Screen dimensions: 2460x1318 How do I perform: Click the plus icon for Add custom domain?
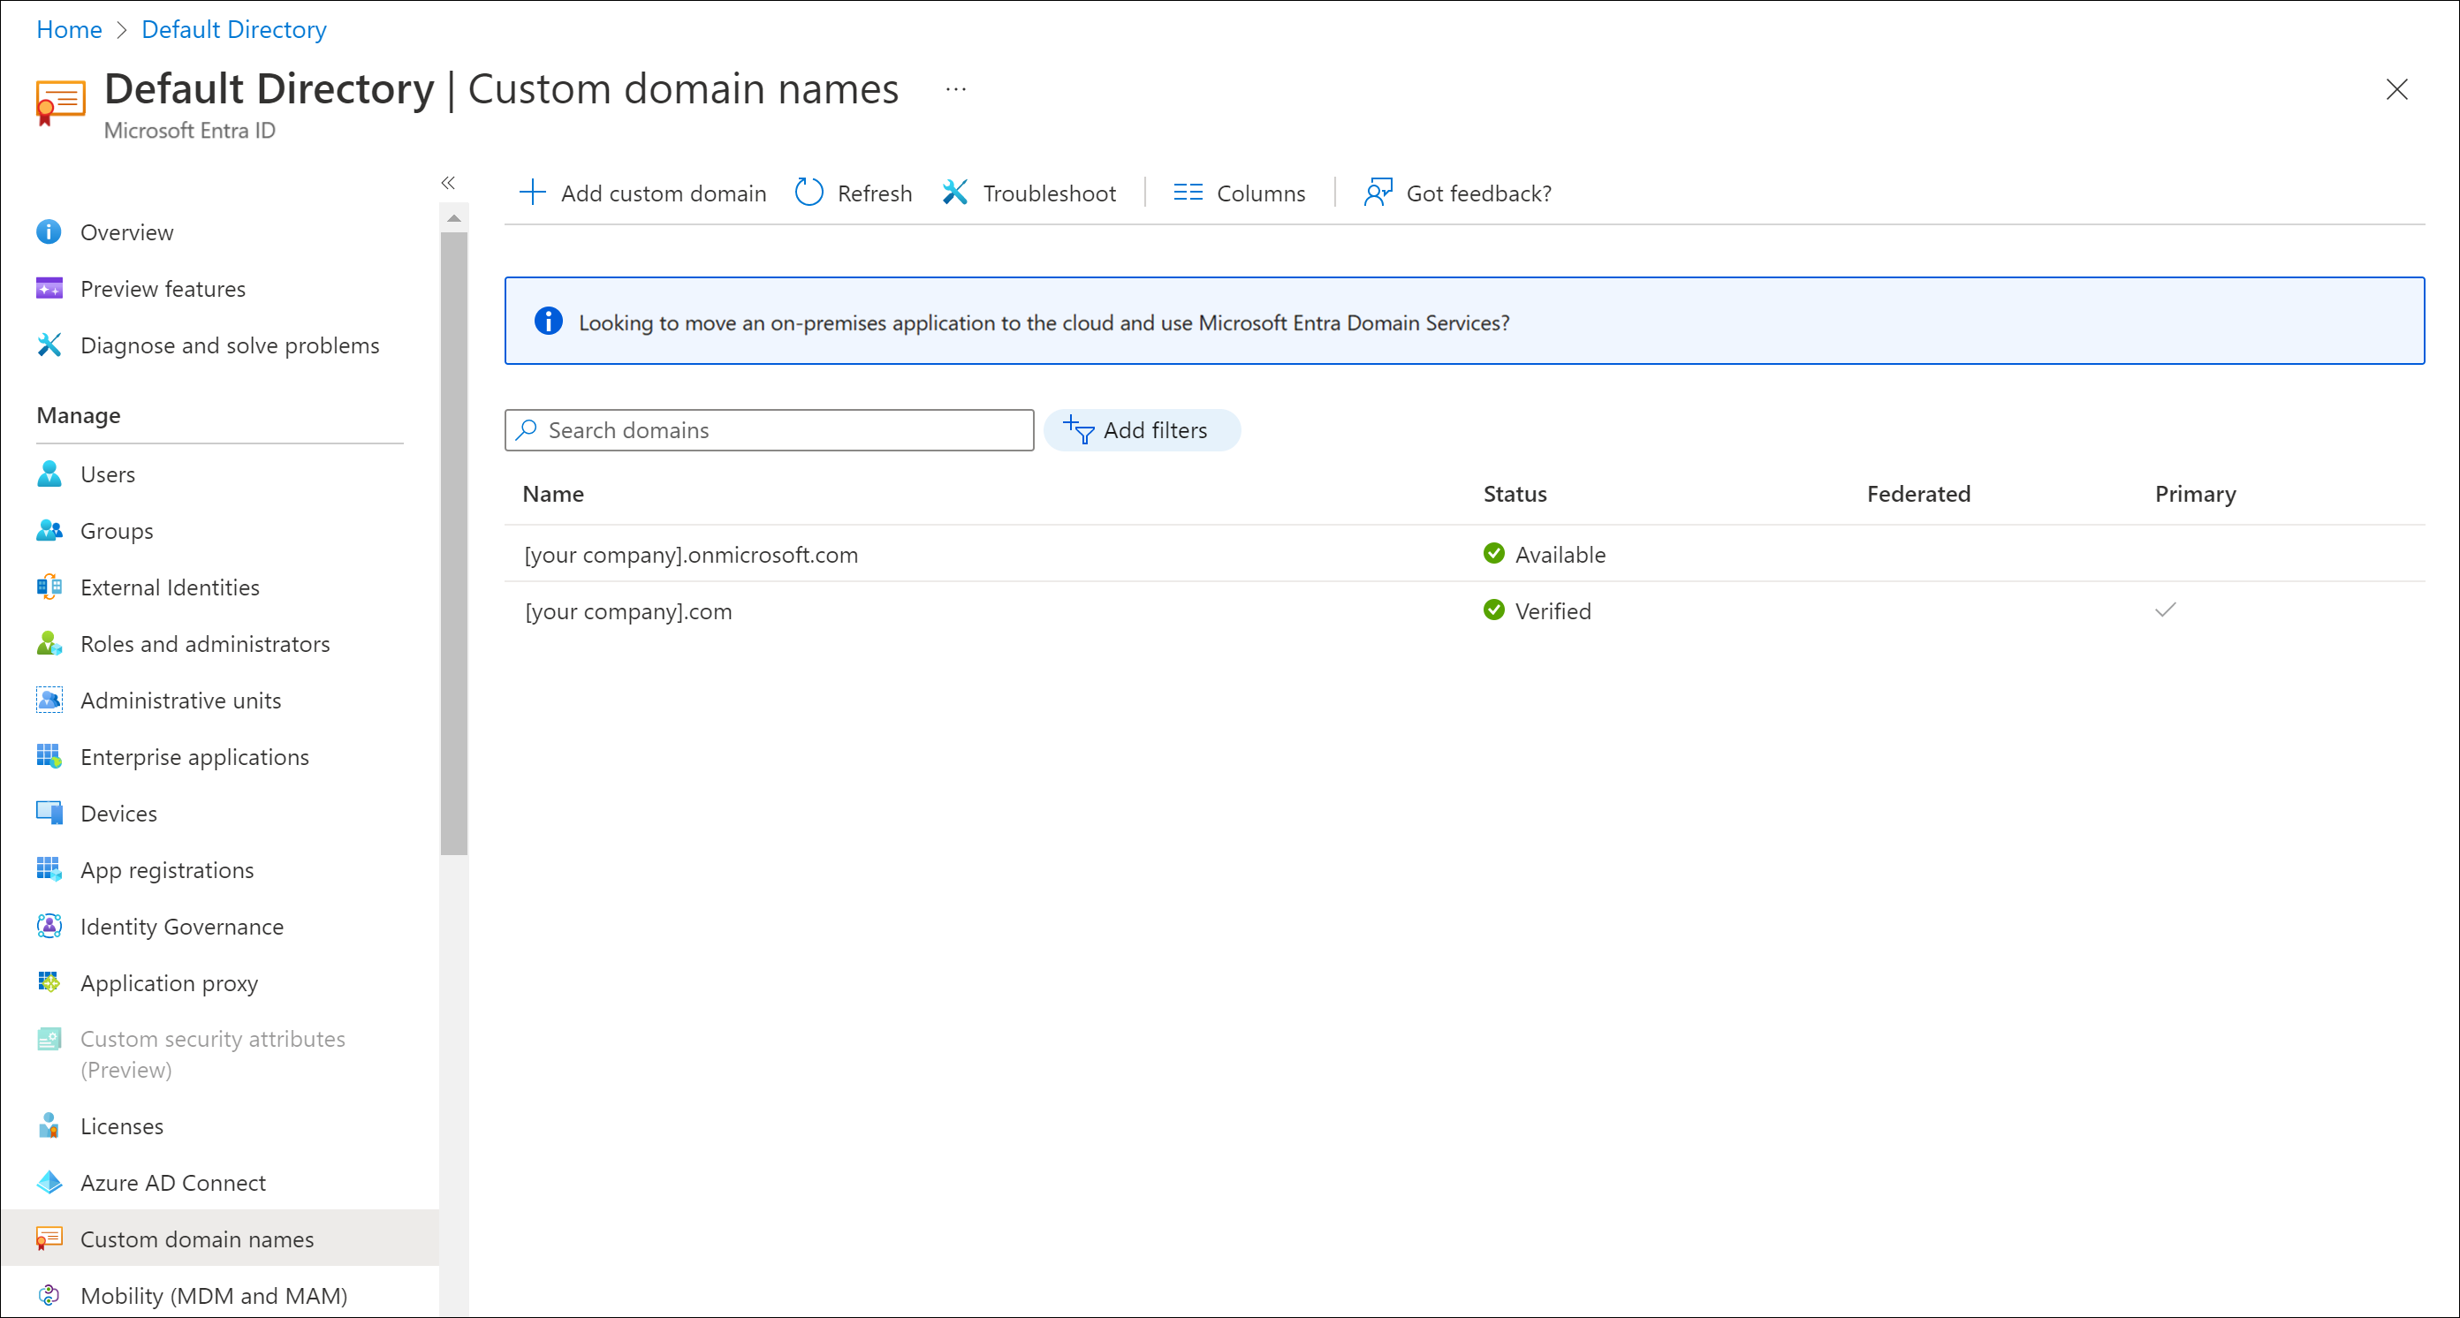coord(532,193)
